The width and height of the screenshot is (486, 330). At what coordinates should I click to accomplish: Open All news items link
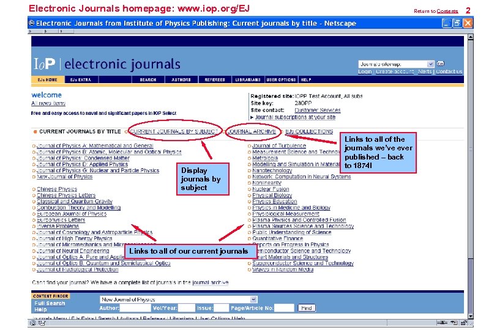click(48, 103)
